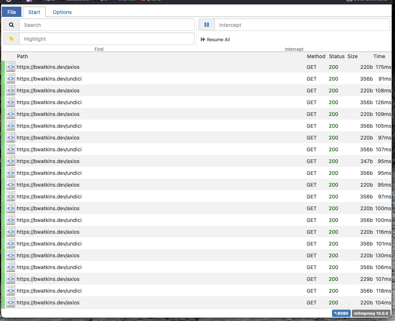
Task: Click the Resume All double-arrow icon
Action: tap(203, 39)
